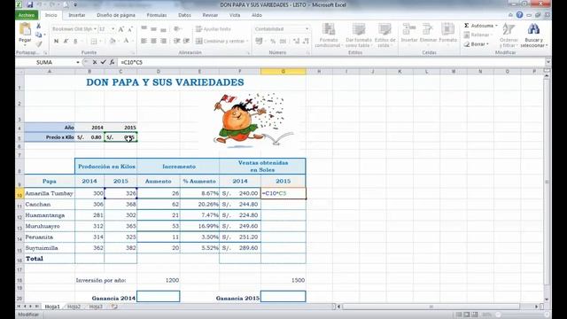This screenshot has width=567, height=319.
Task: Click the blue Help question mark icon
Action: (x=520, y=15)
